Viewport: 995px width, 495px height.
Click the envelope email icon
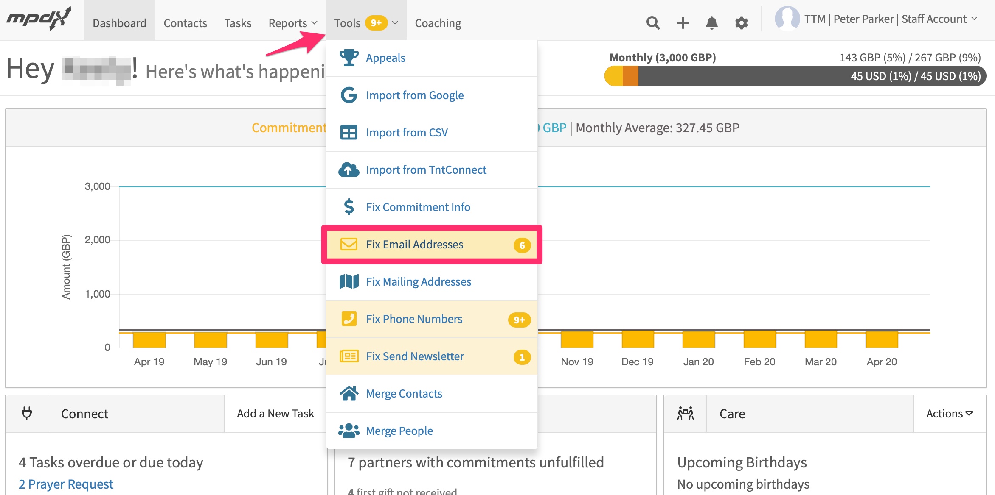349,244
